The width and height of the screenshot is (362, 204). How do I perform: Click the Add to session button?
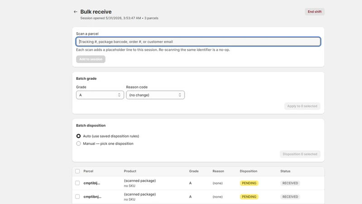pos(91,59)
